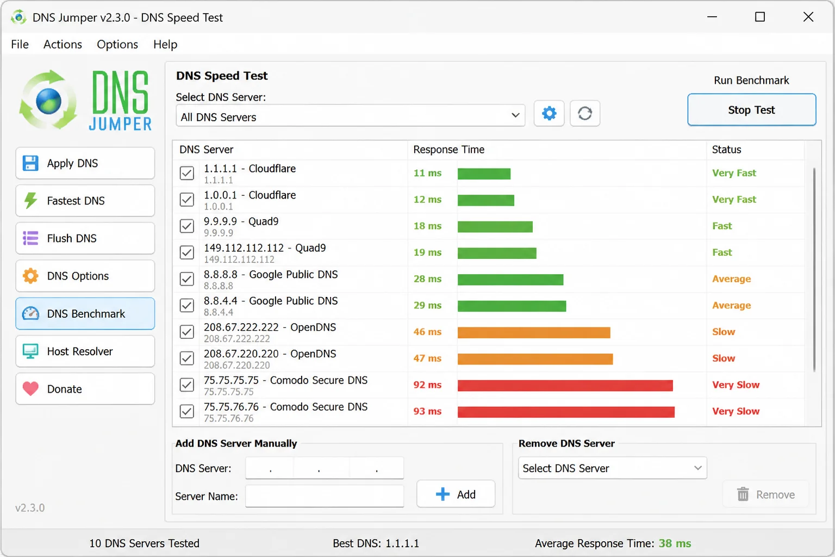The height and width of the screenshot is (557, 835).
Task: Uncheck 75.75.76.76 Comodo Secure DNS
Action: coord(186,411)
